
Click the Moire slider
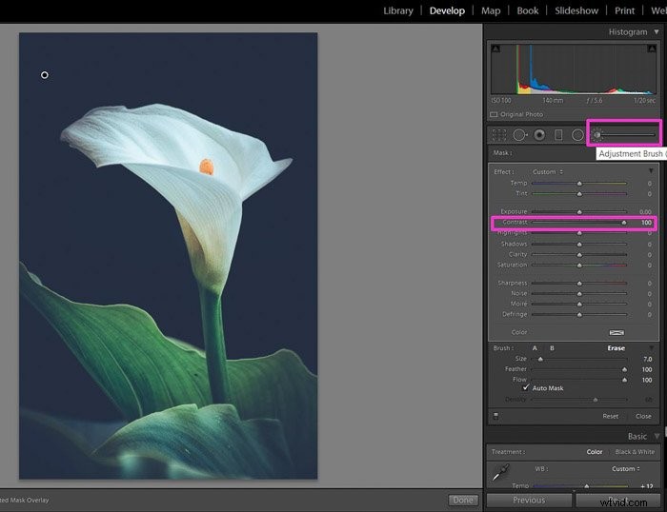(x=579, y=305)
